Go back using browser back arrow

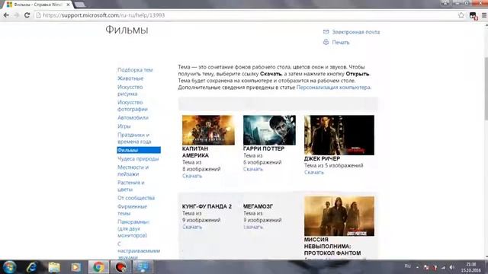6,15
